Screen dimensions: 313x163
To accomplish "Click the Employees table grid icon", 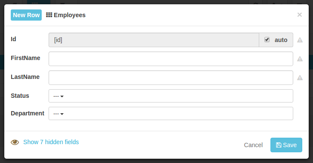I will [49, 15].
